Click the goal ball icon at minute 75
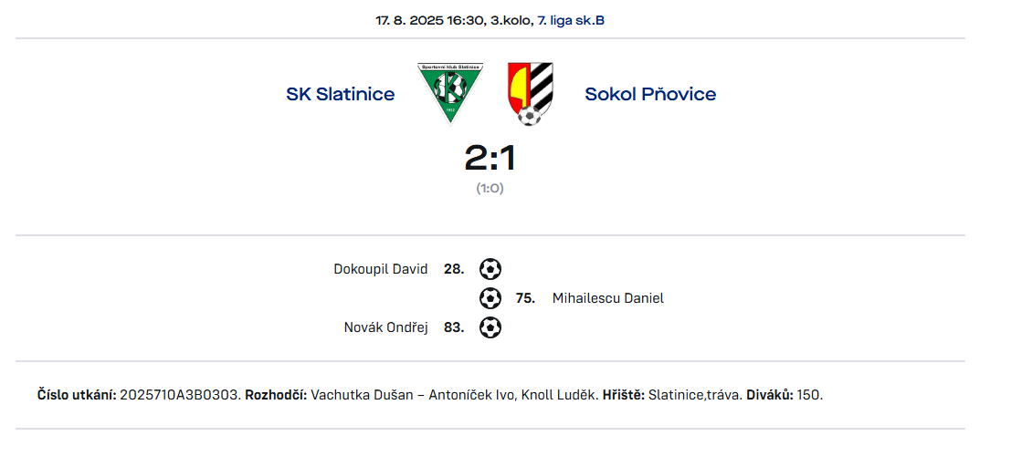This screenshot has height=467, width=1022. tap(490, 298)
